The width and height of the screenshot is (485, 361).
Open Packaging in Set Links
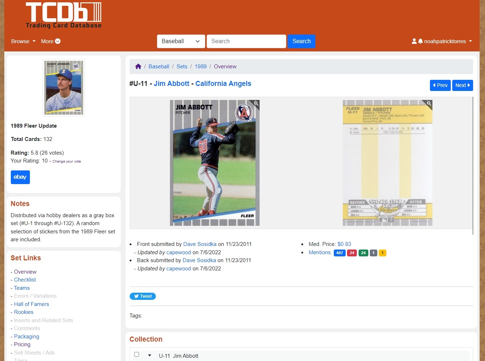[x=27, y=337]
